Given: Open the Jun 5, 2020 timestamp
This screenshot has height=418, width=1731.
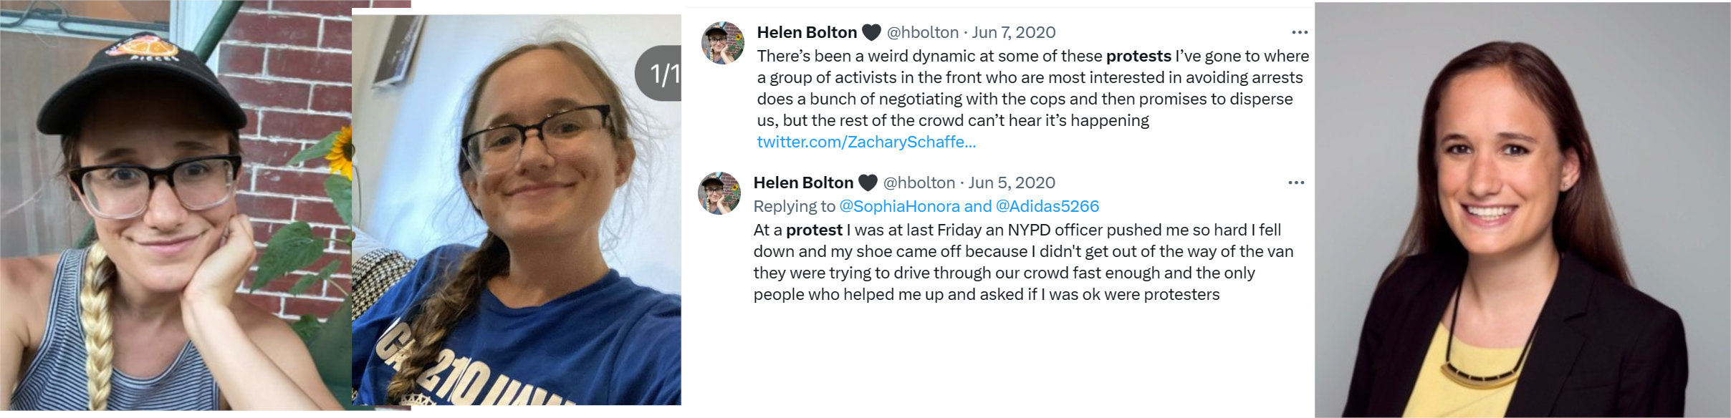Looking at the screenshot, I should (1012, 183).
